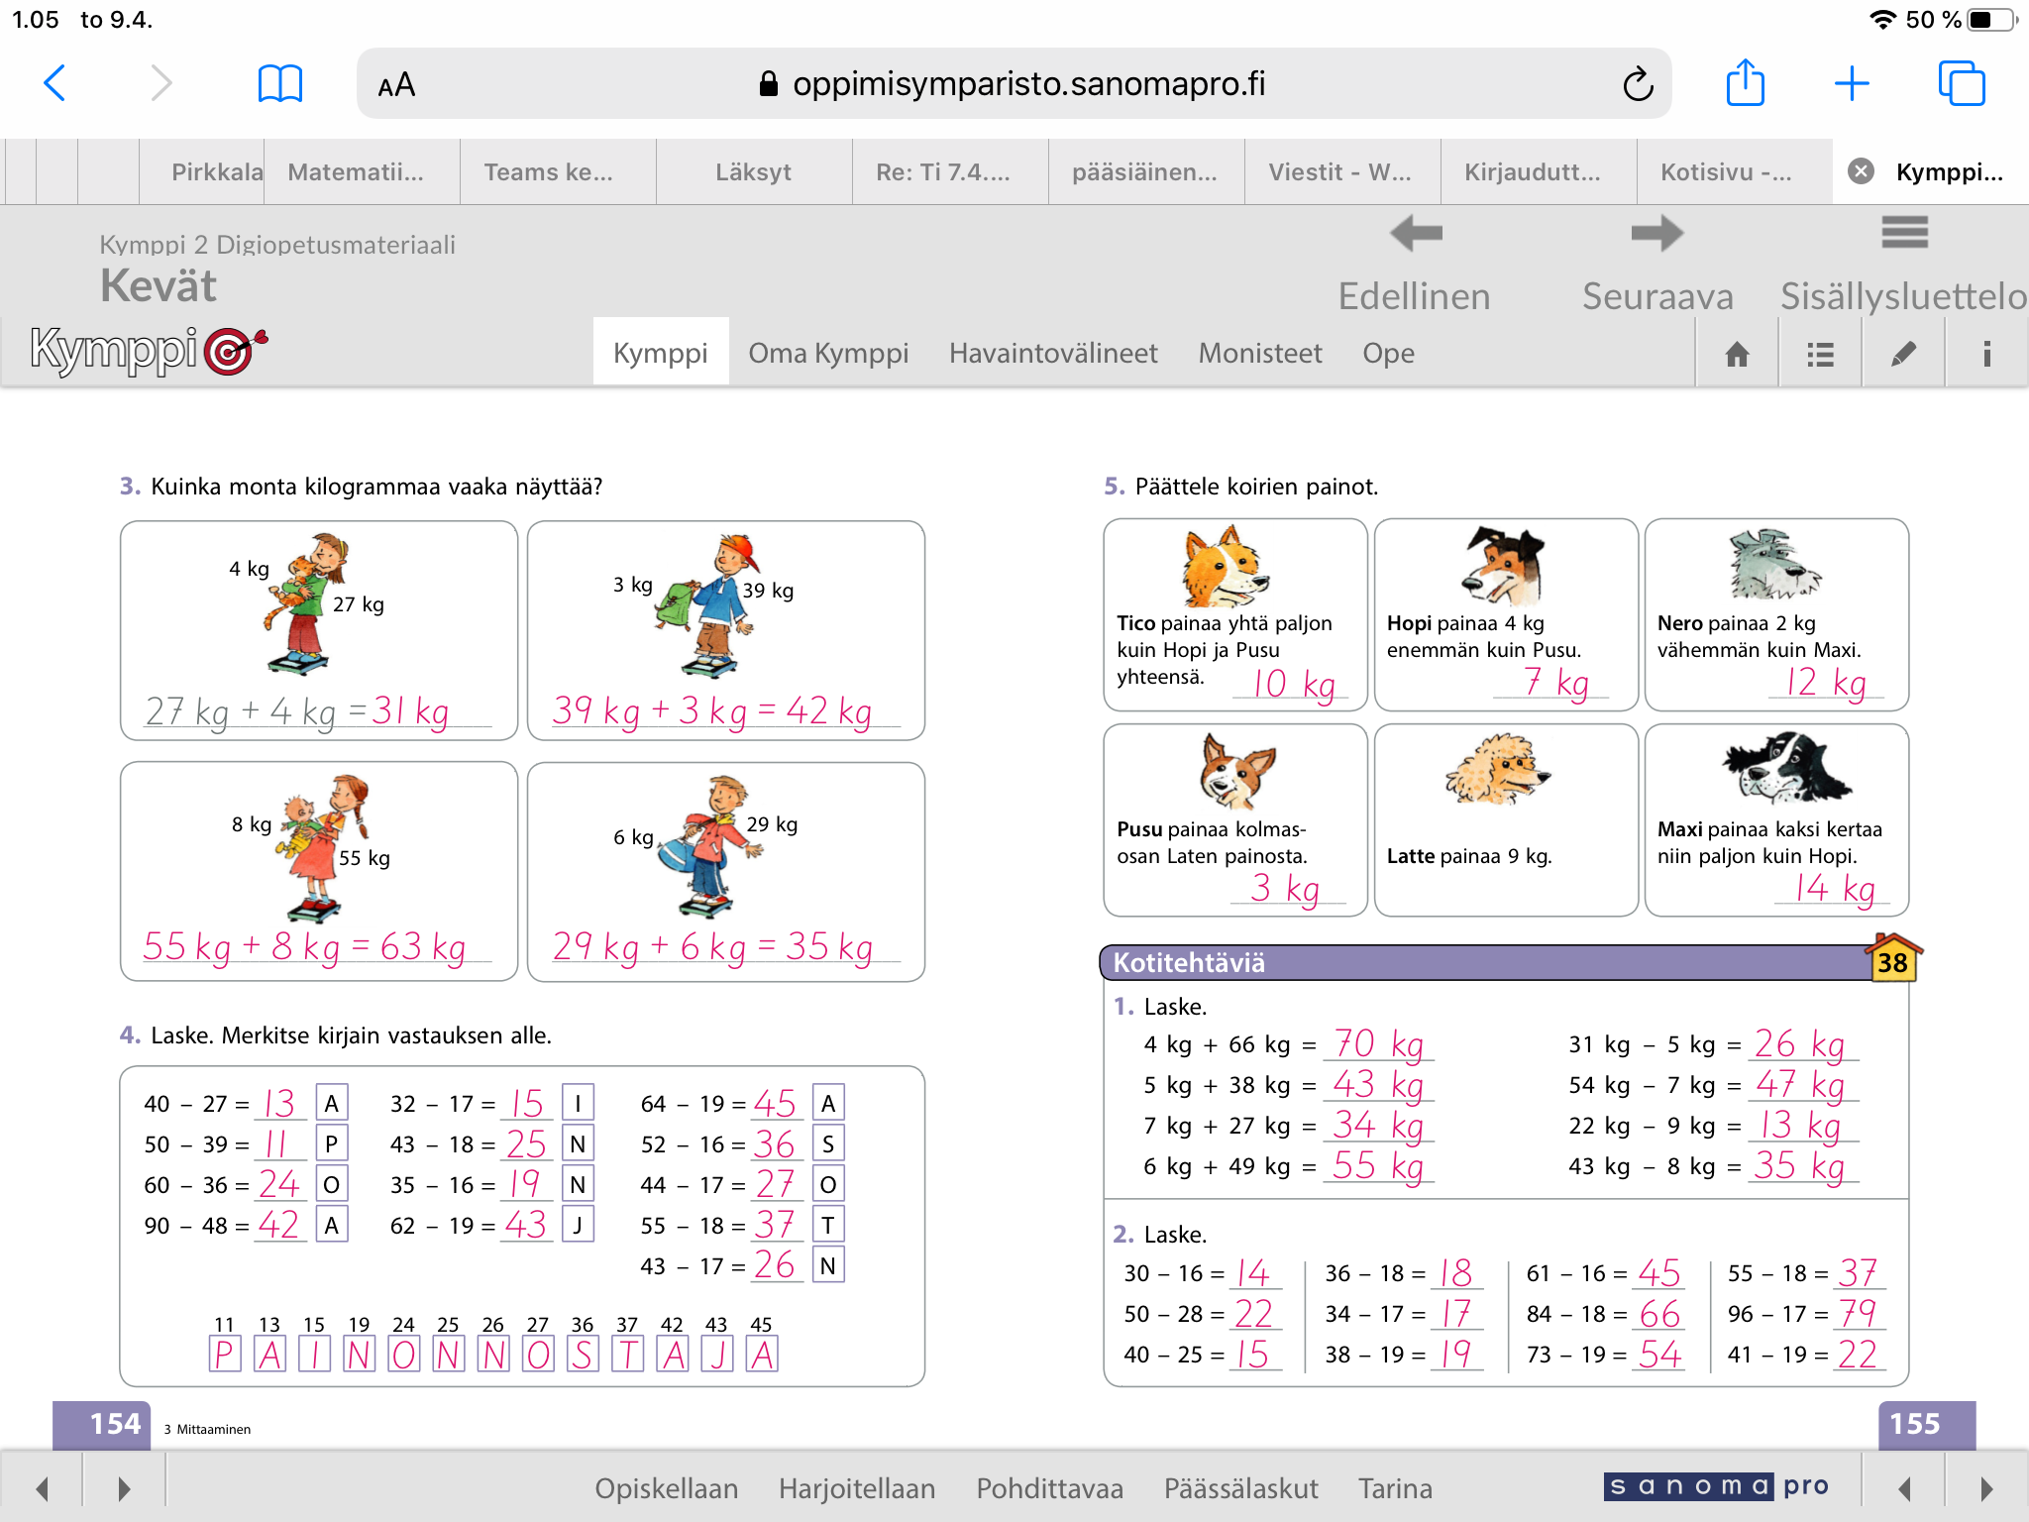This screenshot has width=2029, height=1522.
Task: Select the pencil drawing tool icon
Action: click(1903, 354)
